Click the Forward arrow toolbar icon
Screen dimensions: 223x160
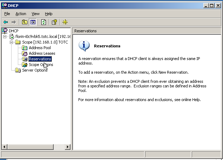click(x=14, y=22)
